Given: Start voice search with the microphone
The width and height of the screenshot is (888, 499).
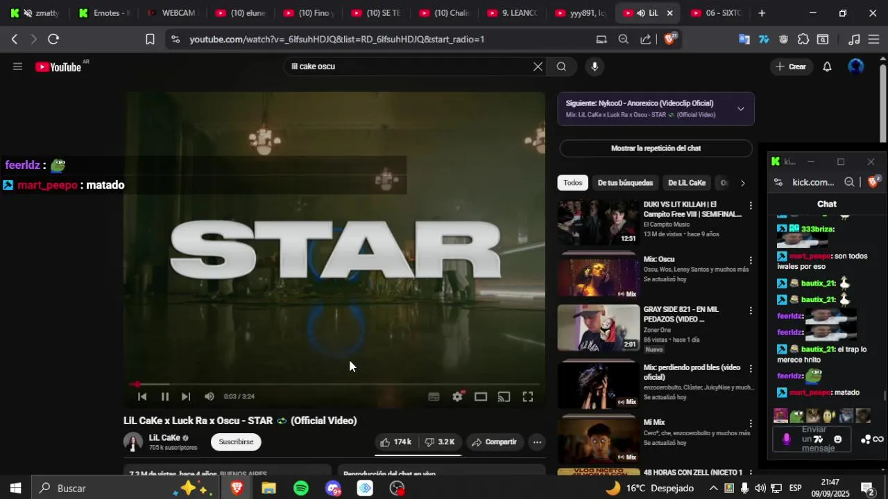Looking at the screenshot, I should point(594,67).
